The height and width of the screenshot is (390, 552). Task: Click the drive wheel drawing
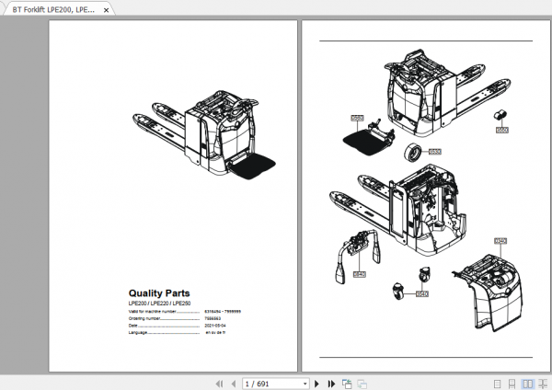pos(412,152)
